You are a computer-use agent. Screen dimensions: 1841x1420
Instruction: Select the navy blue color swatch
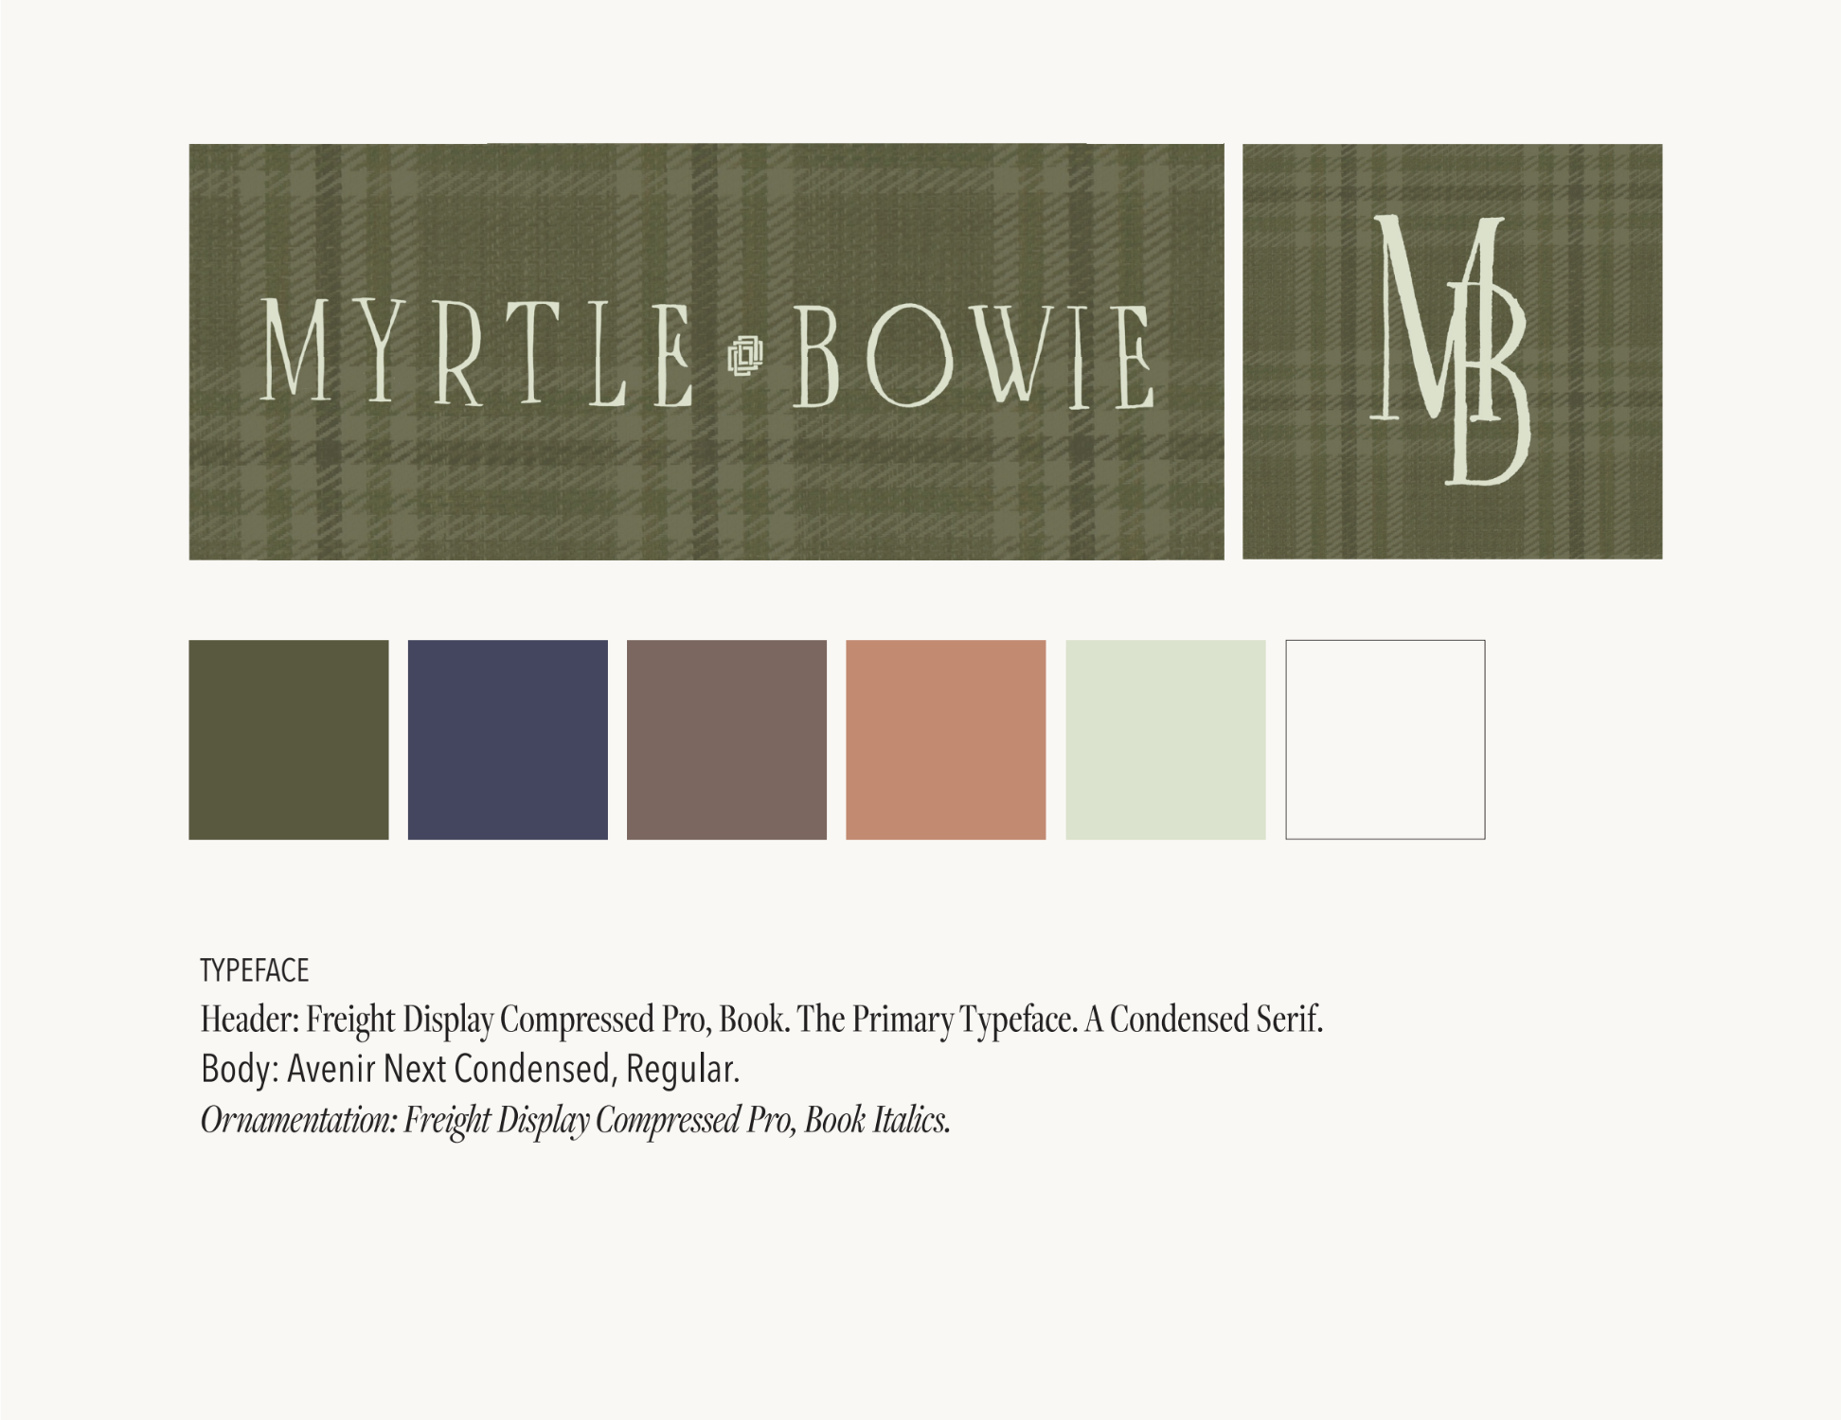pos(508,739)
